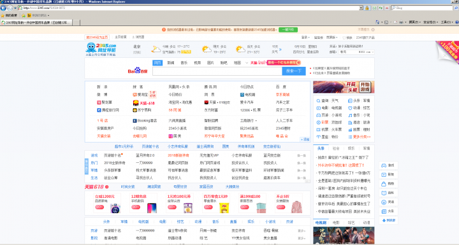The width and height of the screenshot is (459, 245).
Task: Click the 12期免息 phone deal card
Action: 143,204
